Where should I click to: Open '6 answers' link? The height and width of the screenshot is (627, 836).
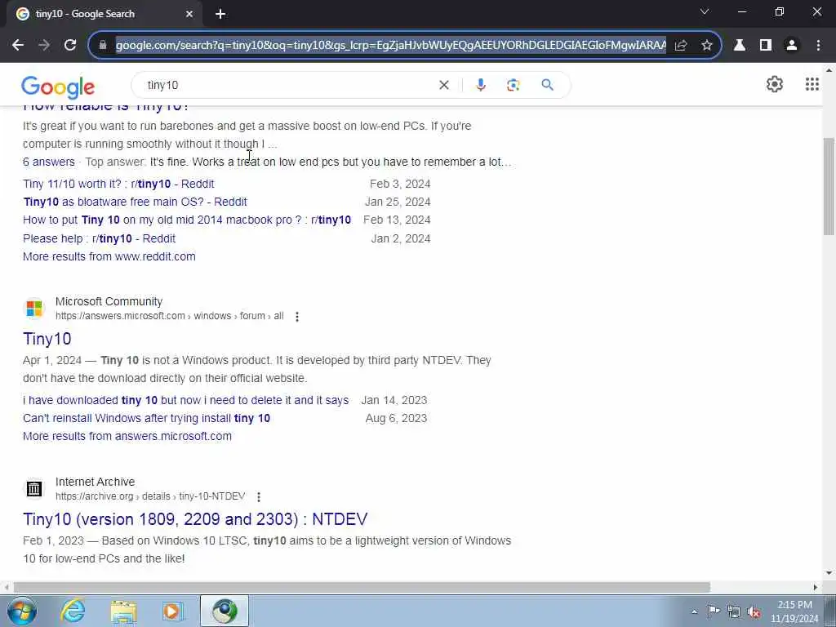[48, 162]
